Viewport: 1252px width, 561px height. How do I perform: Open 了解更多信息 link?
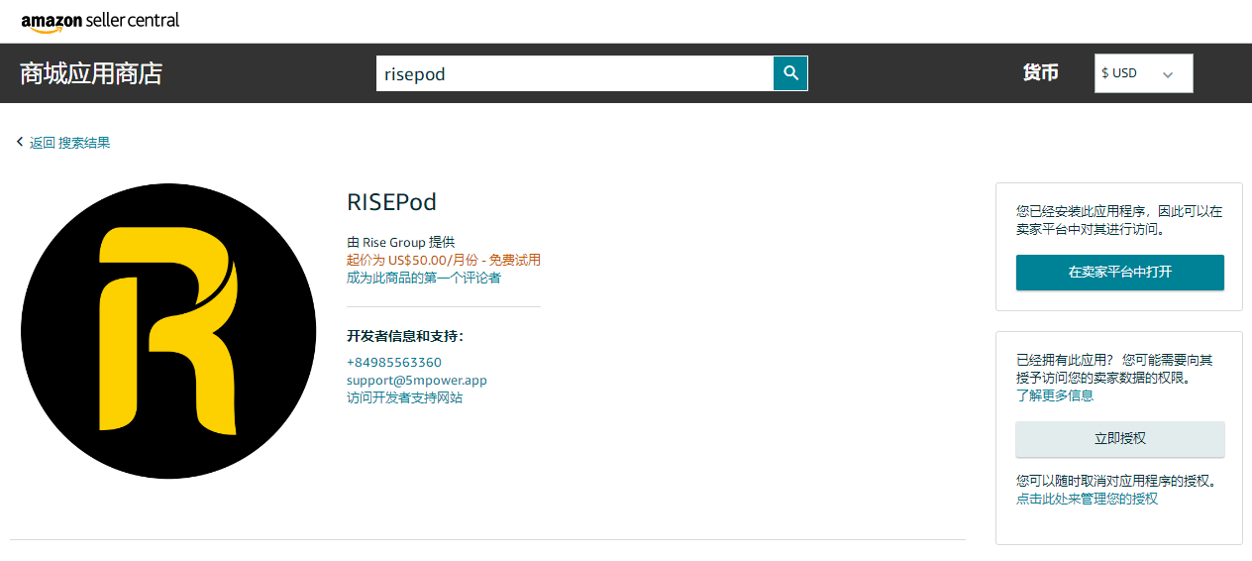[x=1055, y=395]
